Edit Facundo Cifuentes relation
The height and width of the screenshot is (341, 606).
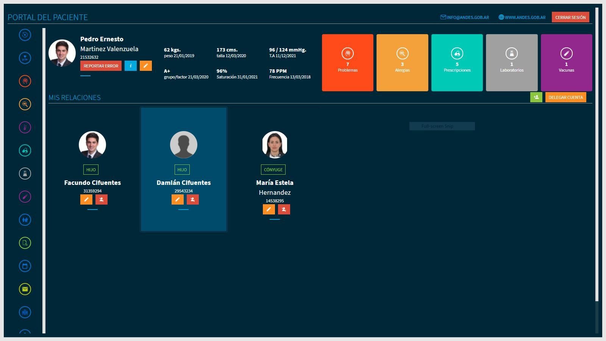(86, 200)
